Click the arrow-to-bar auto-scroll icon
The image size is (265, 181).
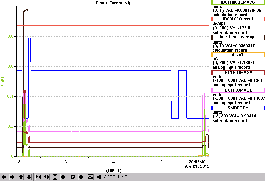tap(99, 177)
